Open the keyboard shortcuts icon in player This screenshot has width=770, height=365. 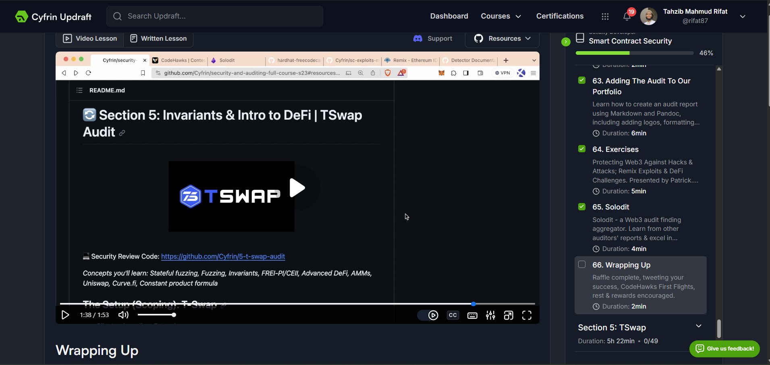pos(472,315)
